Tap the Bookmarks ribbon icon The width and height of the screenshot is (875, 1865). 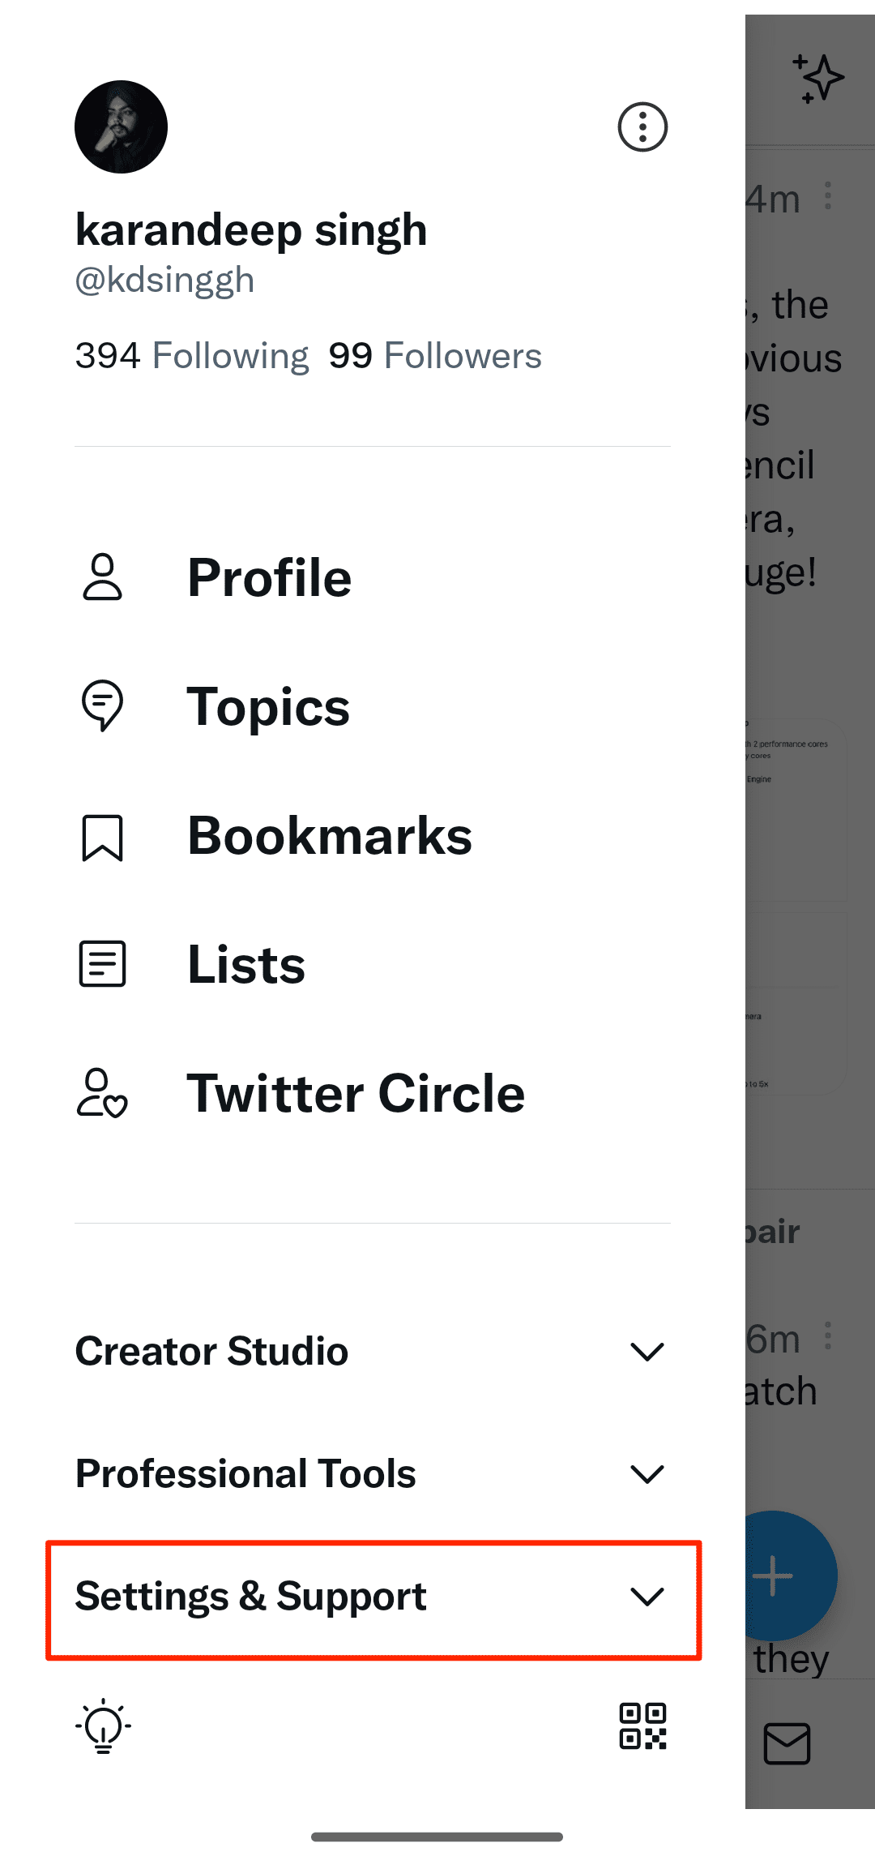tap(103, 837)
